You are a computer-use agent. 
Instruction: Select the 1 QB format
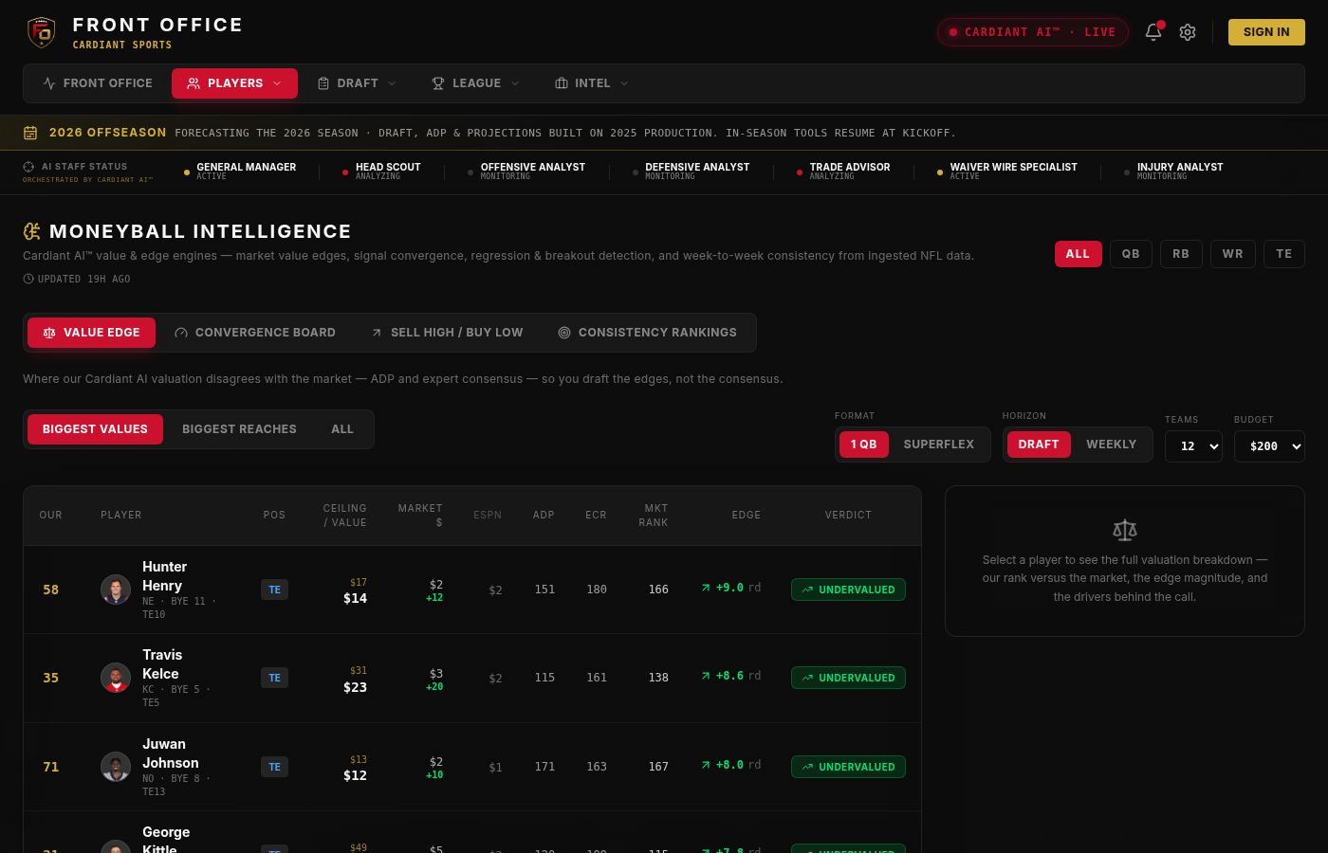tap(864, 445)
